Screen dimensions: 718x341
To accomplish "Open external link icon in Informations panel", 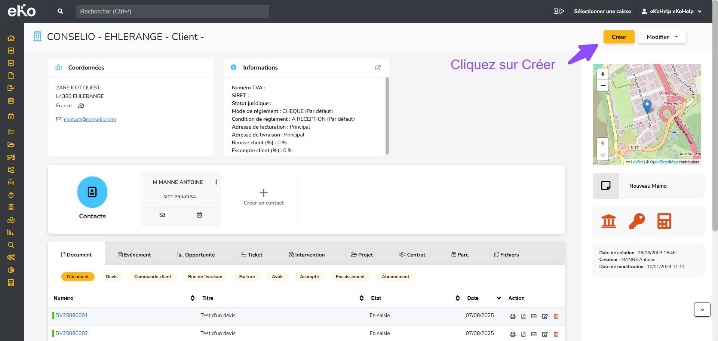I will coord(378,68).
